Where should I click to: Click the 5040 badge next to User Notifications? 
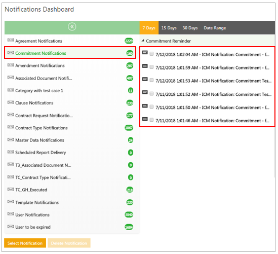click(x=129, y=215)
